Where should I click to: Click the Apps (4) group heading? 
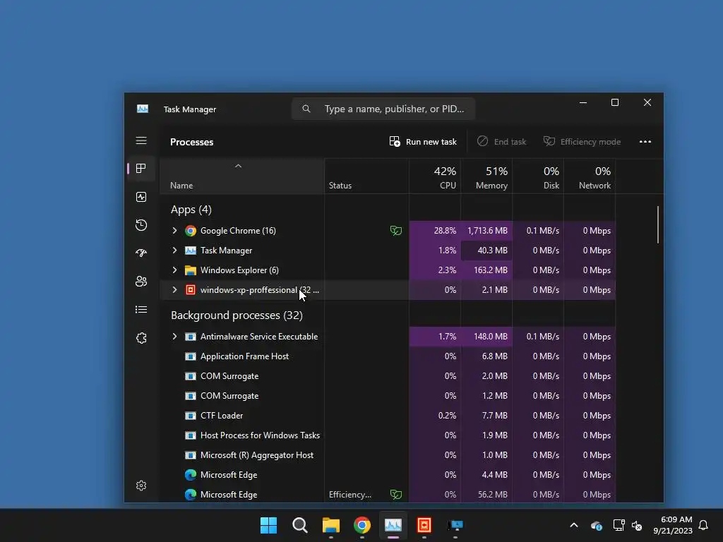(x=191, y=210)
